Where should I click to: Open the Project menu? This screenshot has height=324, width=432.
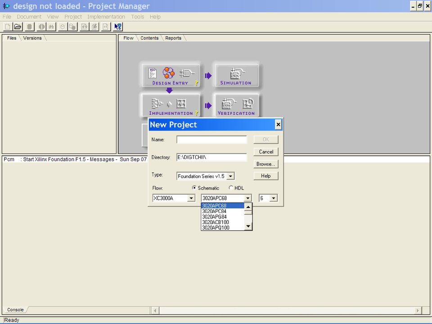(x=73, y=17)
